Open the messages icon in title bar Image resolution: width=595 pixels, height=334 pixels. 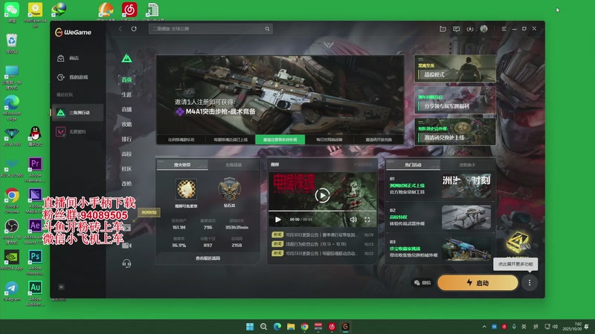pyautogui.click(x=456, y=29)
